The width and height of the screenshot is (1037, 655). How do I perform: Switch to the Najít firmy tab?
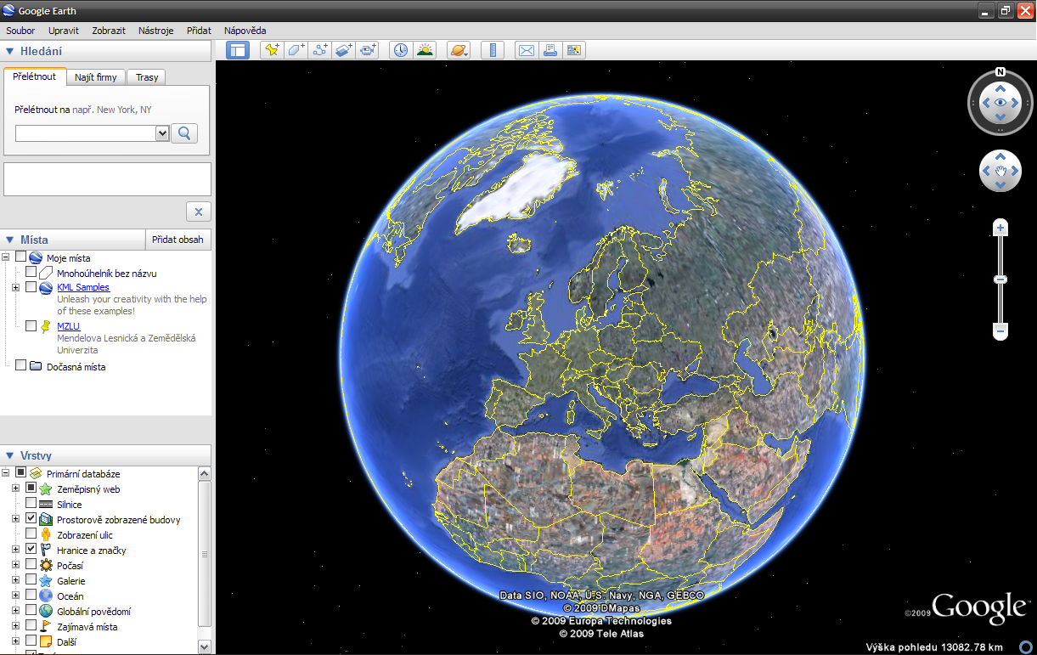click(x=95, y=77)
